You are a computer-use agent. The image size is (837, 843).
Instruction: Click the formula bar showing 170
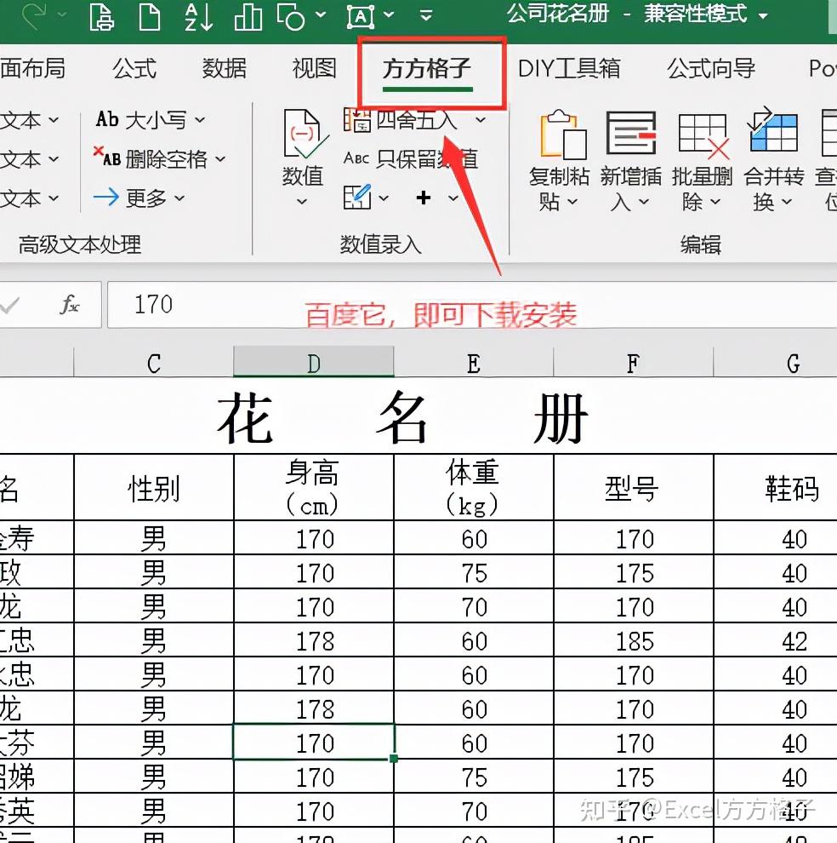(x=472, y=304)
